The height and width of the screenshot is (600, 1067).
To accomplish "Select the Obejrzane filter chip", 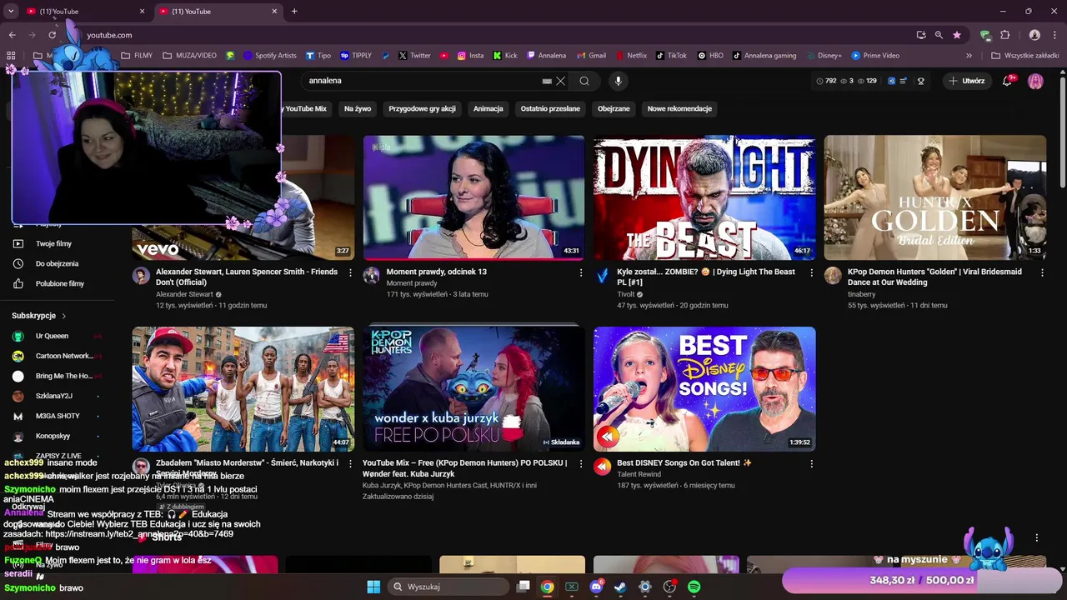I will click(614, 108).
